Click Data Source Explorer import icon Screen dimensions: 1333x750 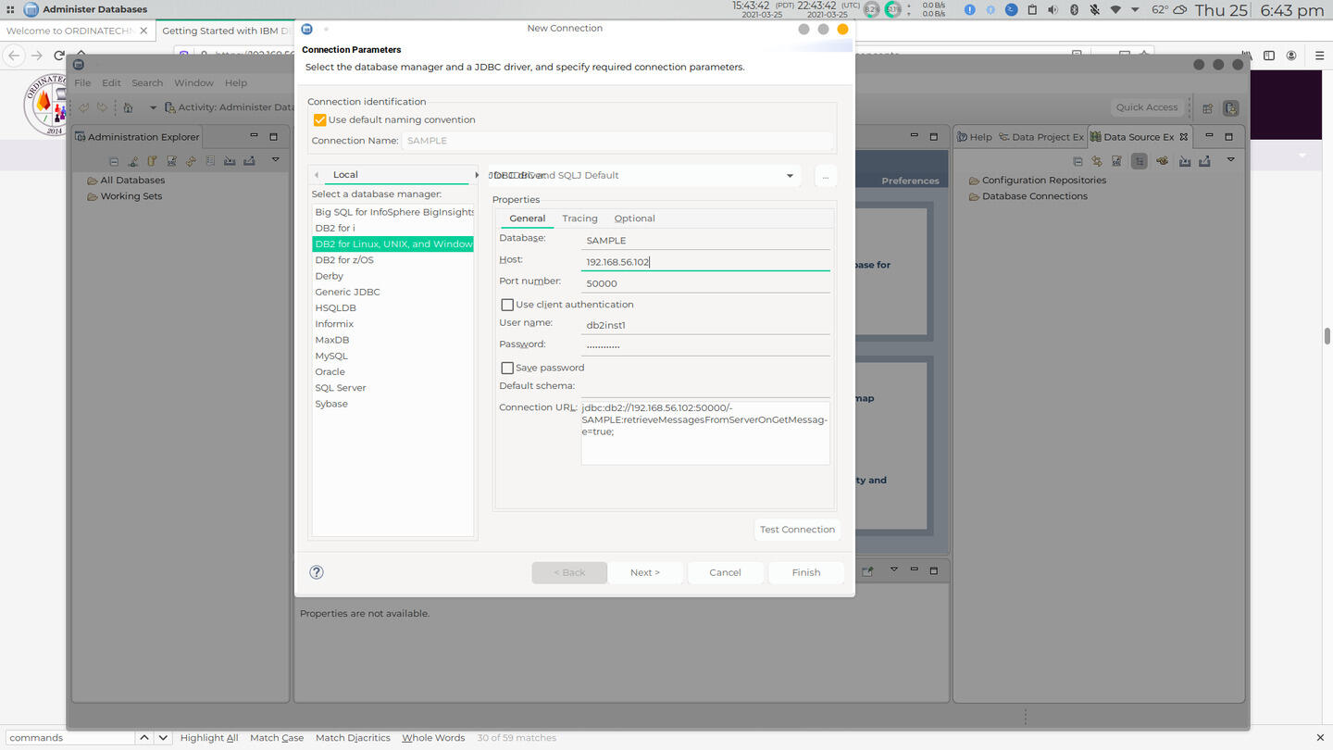[1185, 161]
